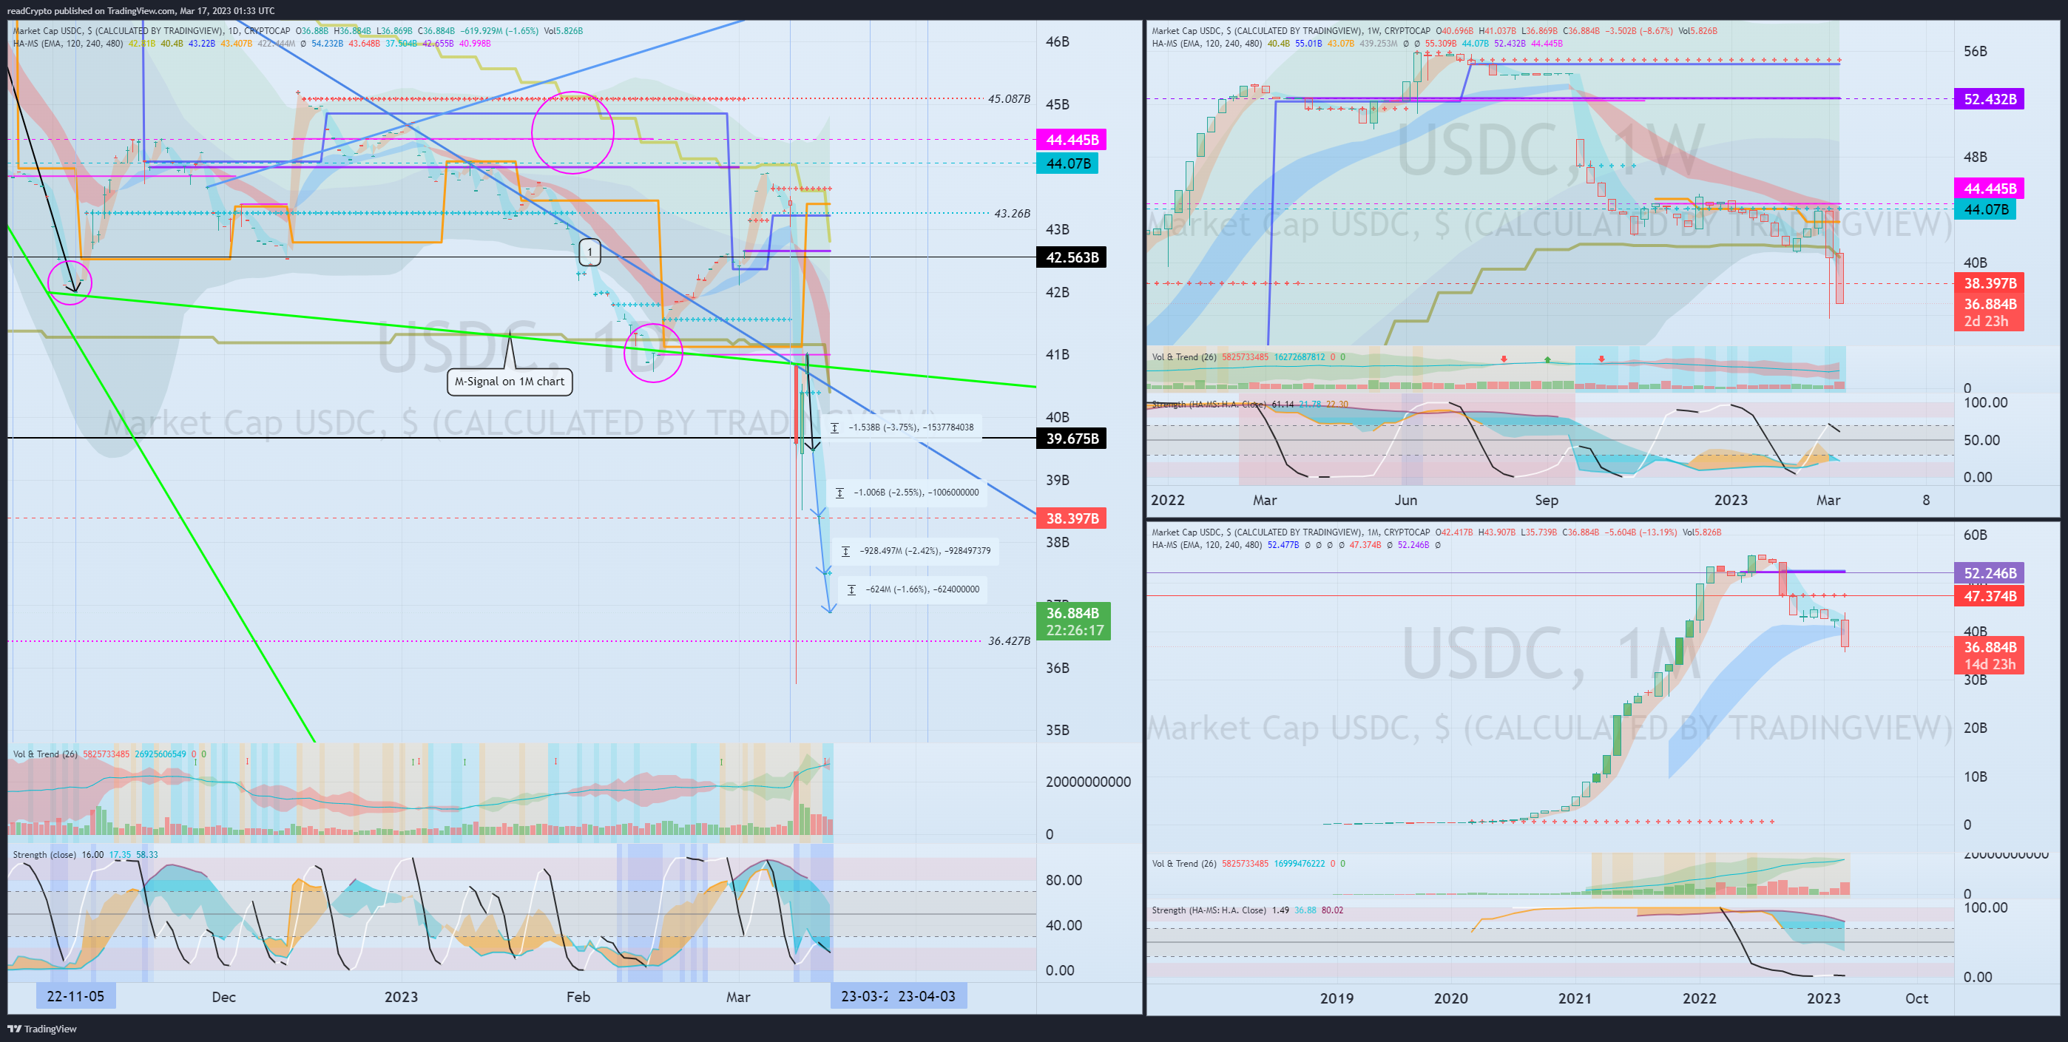
Task: Click the purple 52.432B label on weekly chart
Action: tap(1989, 99)
